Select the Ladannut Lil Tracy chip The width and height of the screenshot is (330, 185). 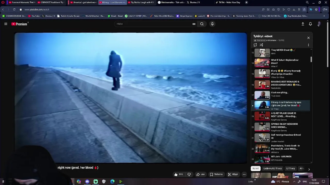[x=273, y=169]
